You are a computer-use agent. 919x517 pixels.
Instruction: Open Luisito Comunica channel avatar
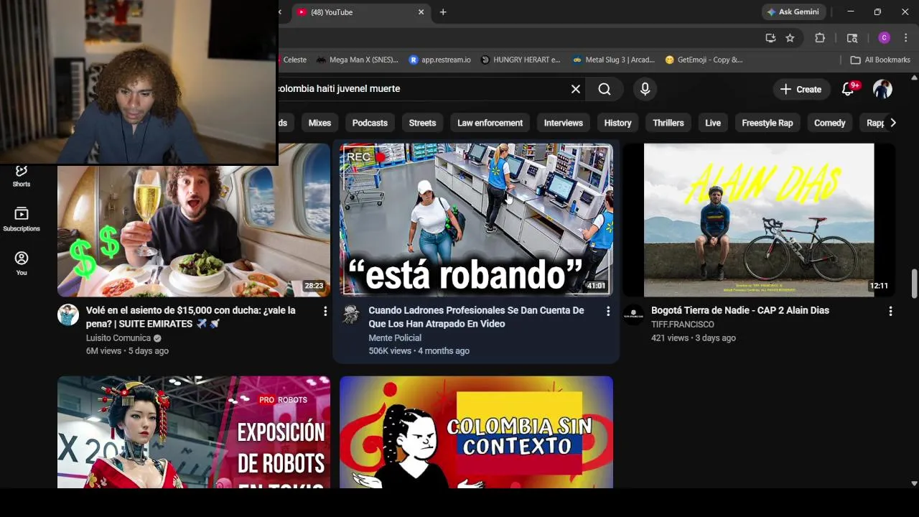68,315
